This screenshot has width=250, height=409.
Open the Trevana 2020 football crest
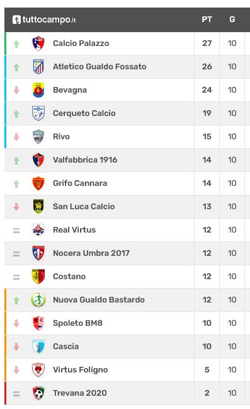(x=38, y=393)
